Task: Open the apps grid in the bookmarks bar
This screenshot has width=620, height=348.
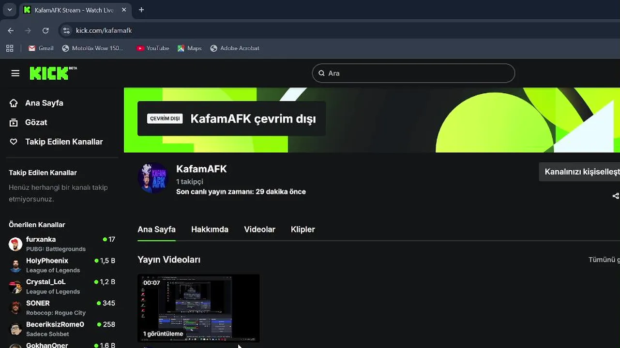Action: coord(9,48)
